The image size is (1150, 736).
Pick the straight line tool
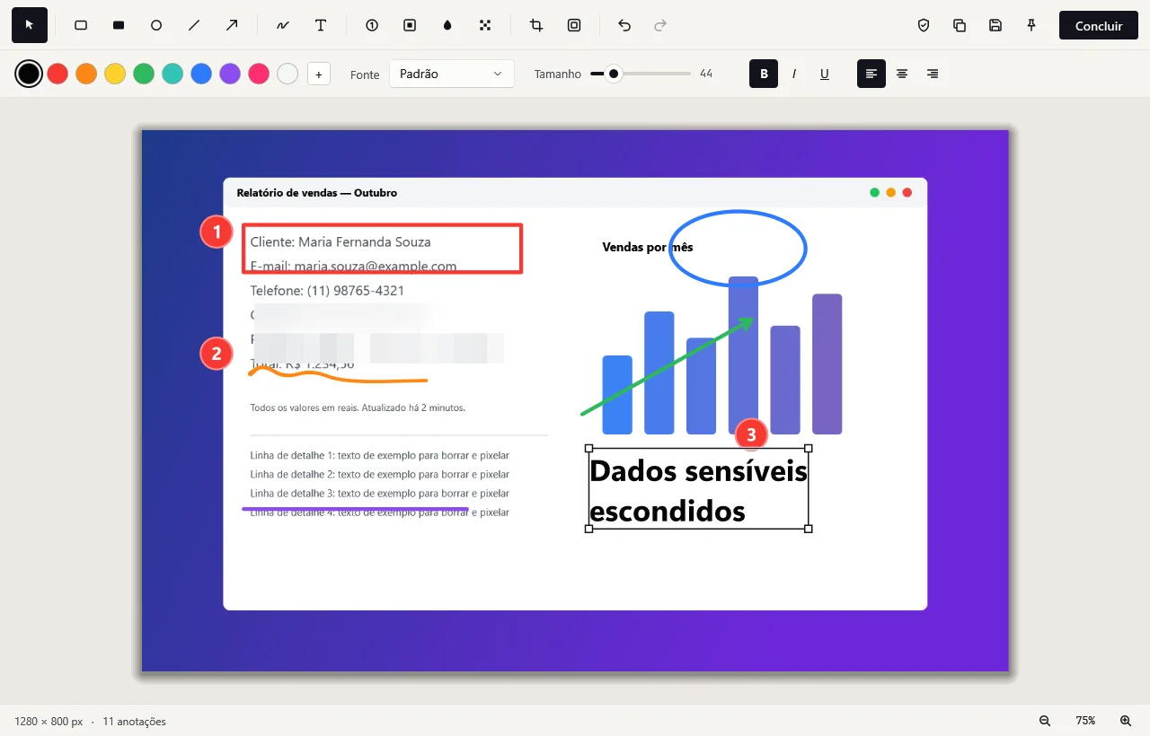(x=194, y=25)
